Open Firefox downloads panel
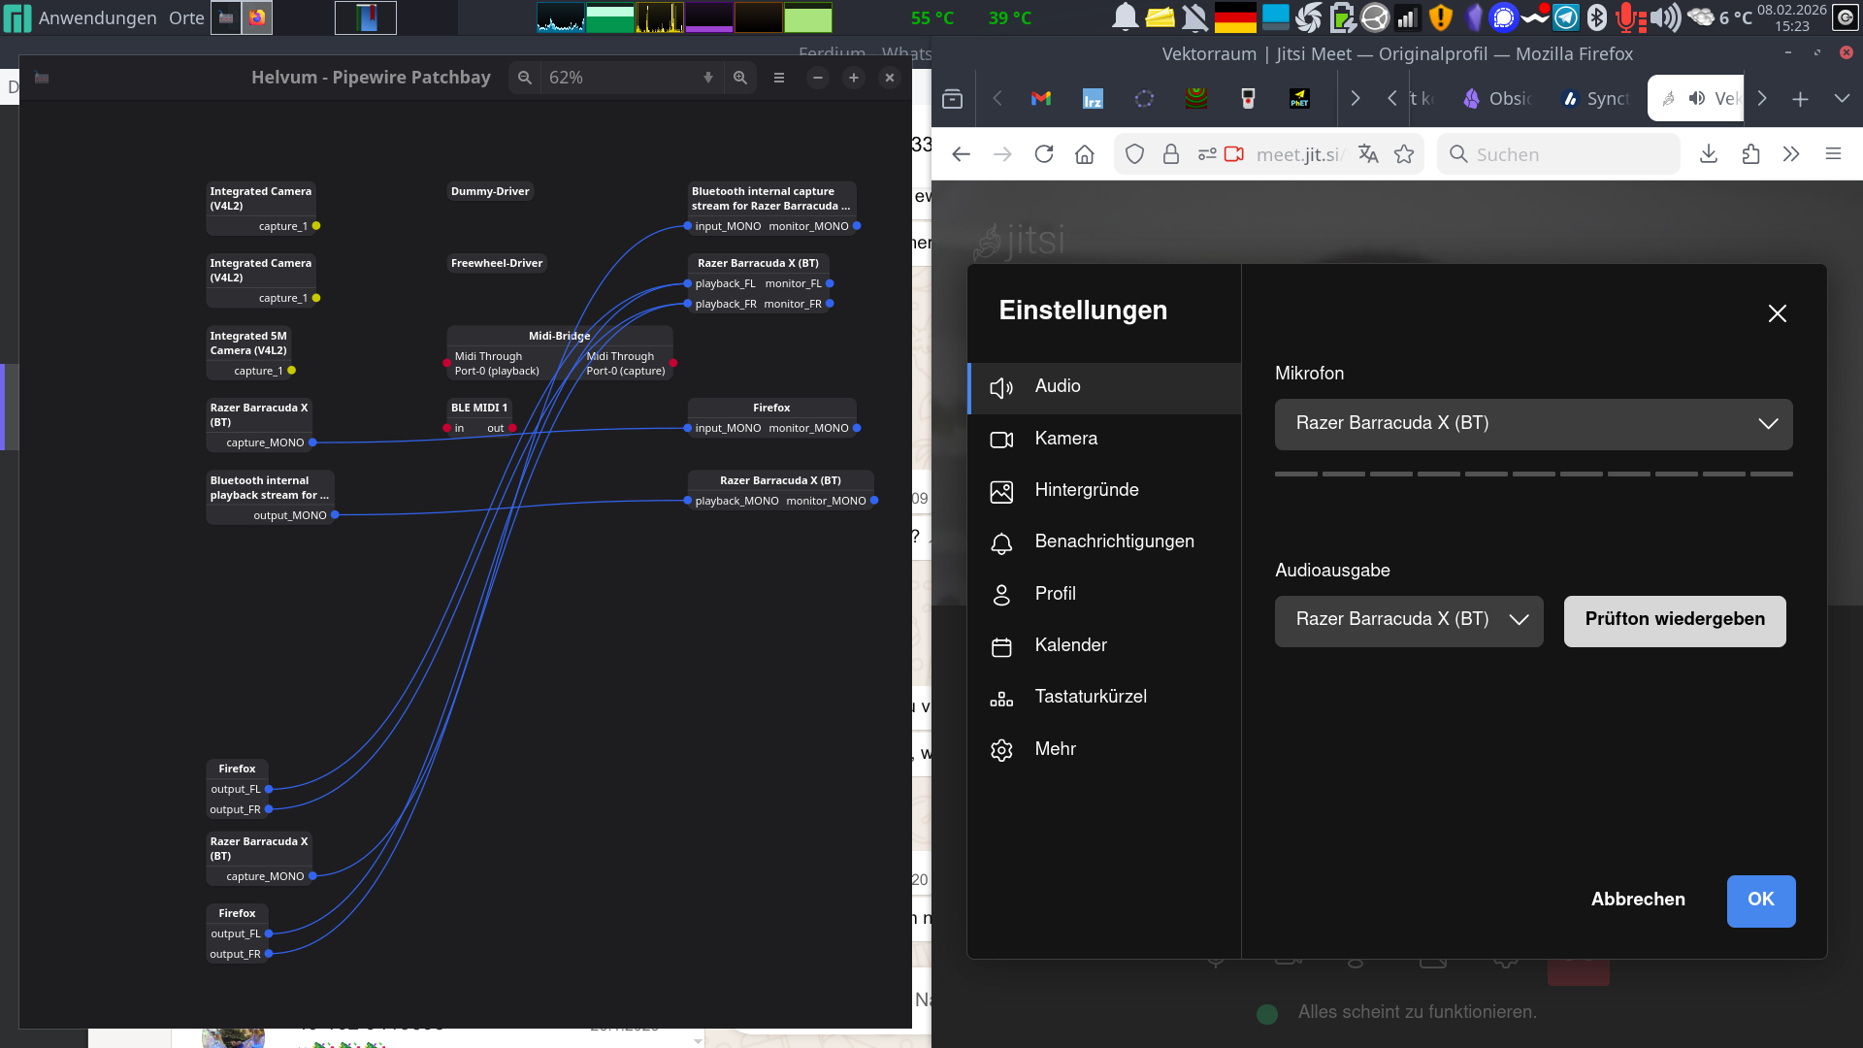Viewport: 1863px width, 1048px height. tap(1709, 154)
